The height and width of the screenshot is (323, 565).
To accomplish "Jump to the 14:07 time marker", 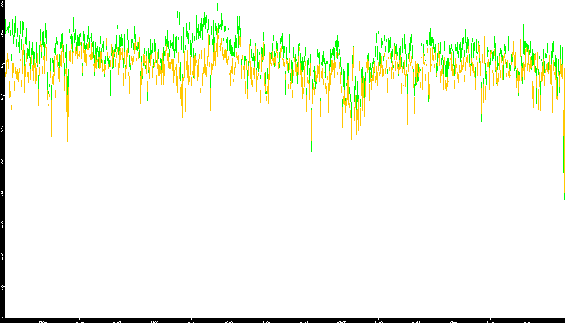I will pos(266,321).
